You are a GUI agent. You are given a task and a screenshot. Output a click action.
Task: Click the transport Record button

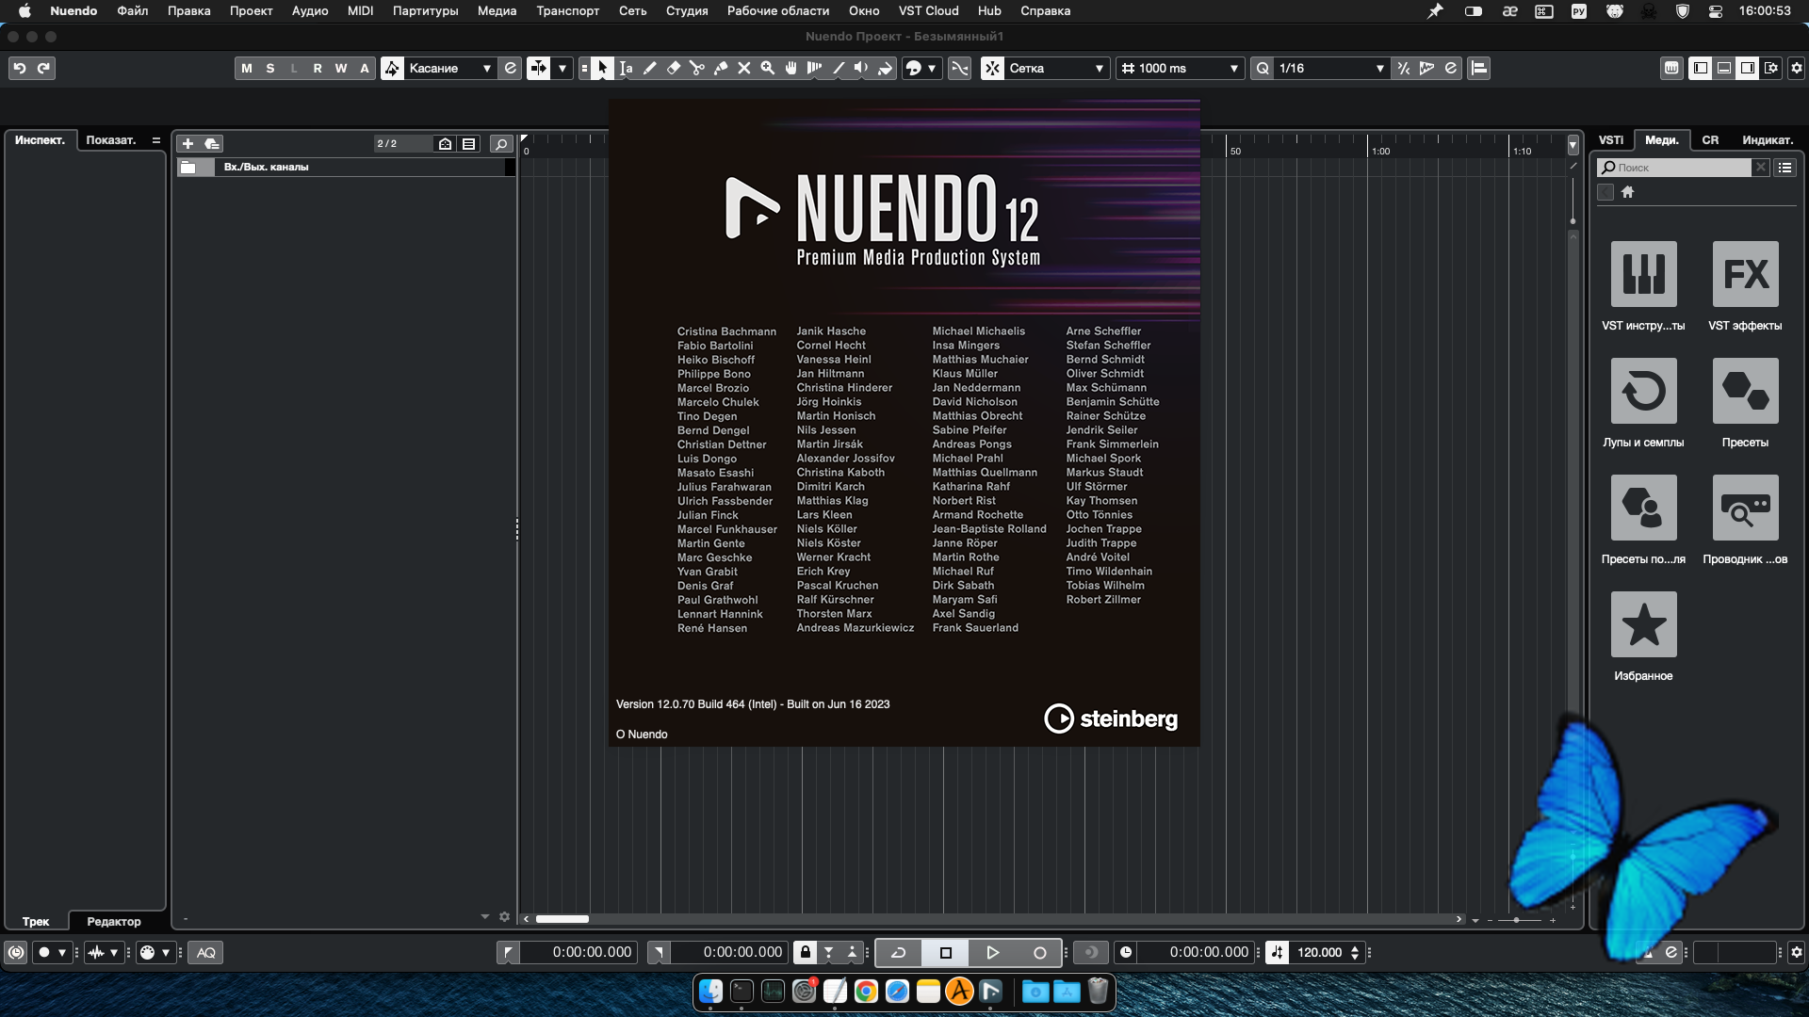[1039, 952]
